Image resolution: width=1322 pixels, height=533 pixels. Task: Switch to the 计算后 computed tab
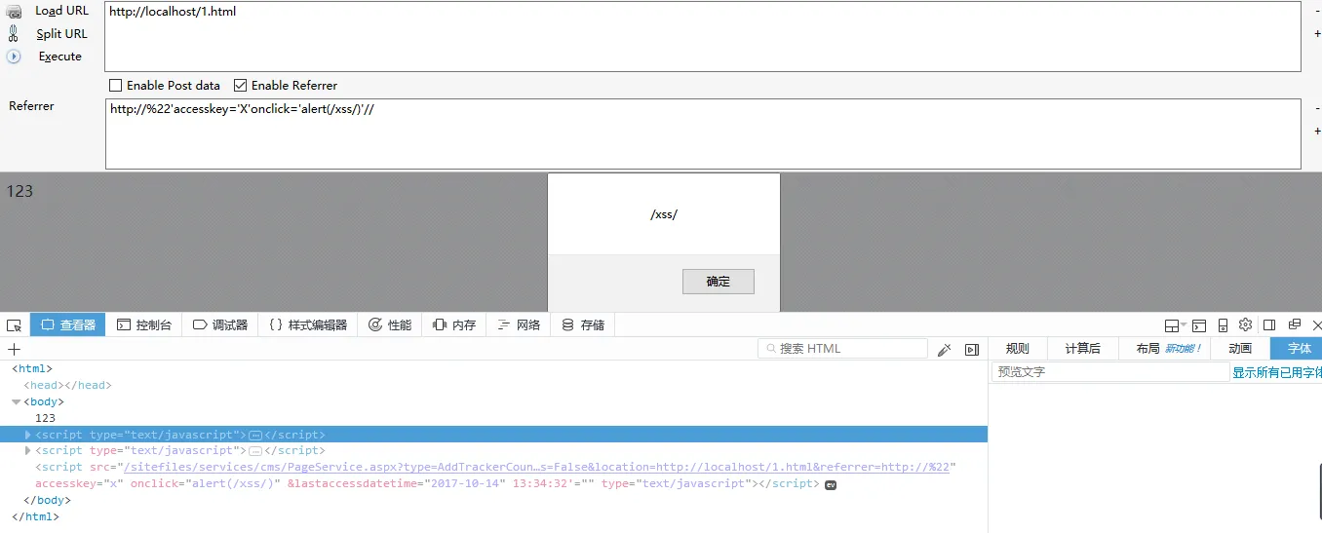1082,349
